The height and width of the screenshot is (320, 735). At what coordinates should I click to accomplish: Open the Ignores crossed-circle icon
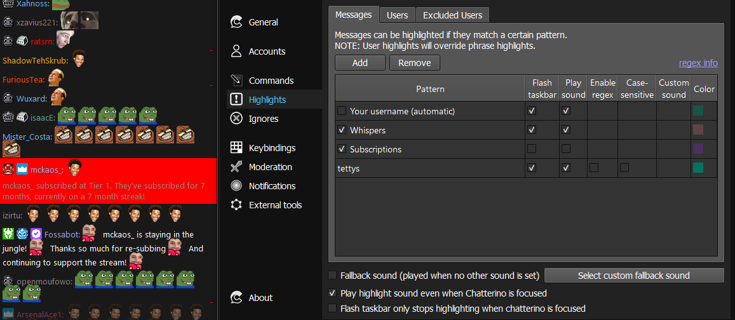point(236,119)
